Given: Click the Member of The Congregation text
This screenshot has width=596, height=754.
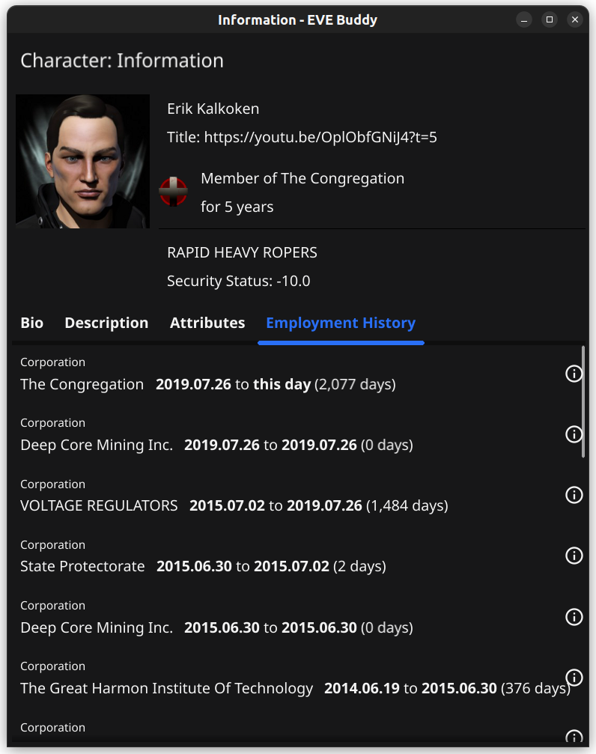Looking at the screenshot, I should click(x=302, y=178).
